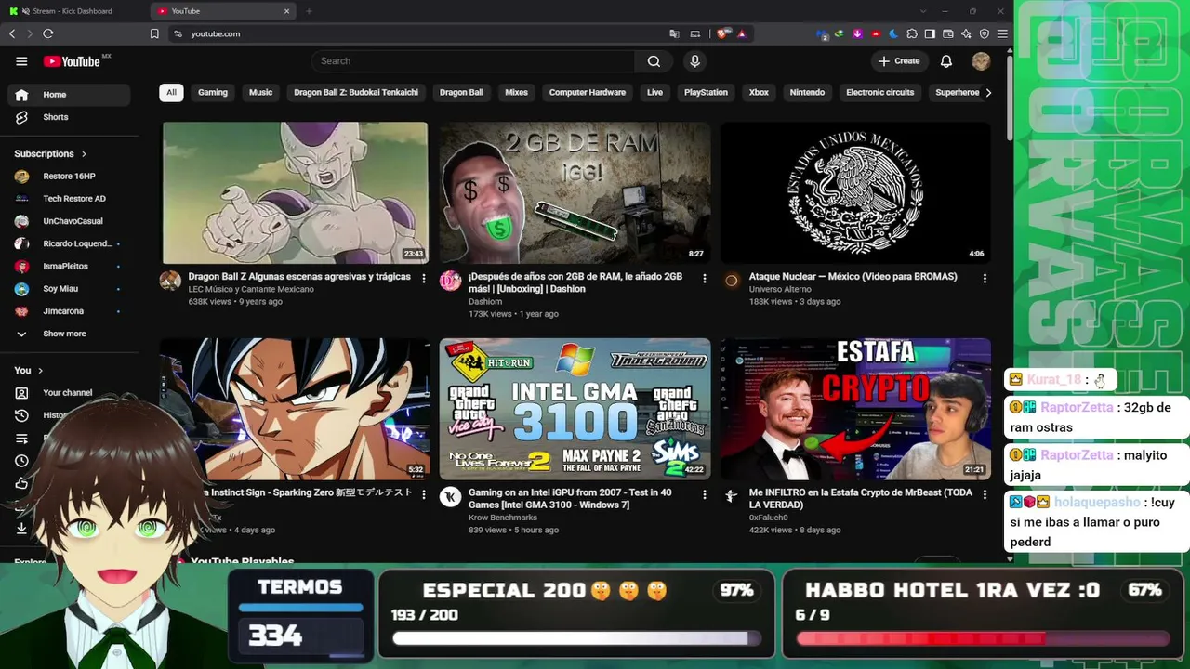Open Your channel link
The width and height of the screenshot is (1190, 669).
pos(69,393)
